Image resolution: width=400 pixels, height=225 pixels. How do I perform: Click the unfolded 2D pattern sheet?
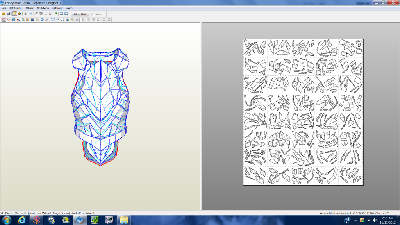coord(303,112)
